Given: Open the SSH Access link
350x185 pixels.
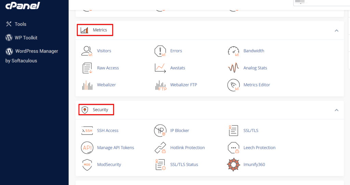Looking at the screenshot, I should pyautogui.click(x=108, y=131).
